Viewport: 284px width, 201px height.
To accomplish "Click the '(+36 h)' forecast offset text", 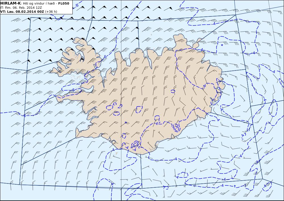I will pos(51,12).
